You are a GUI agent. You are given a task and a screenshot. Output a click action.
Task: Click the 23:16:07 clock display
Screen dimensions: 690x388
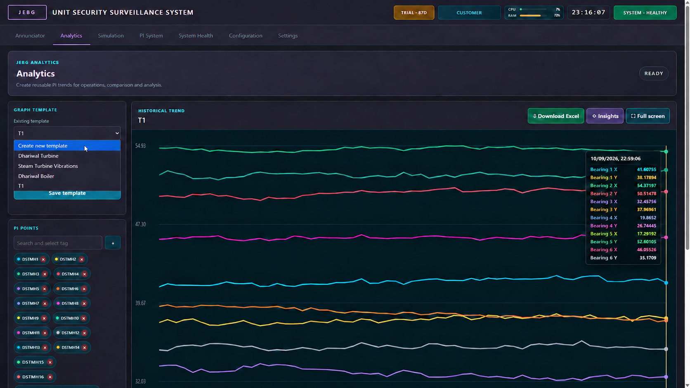(x=589, y=12)
